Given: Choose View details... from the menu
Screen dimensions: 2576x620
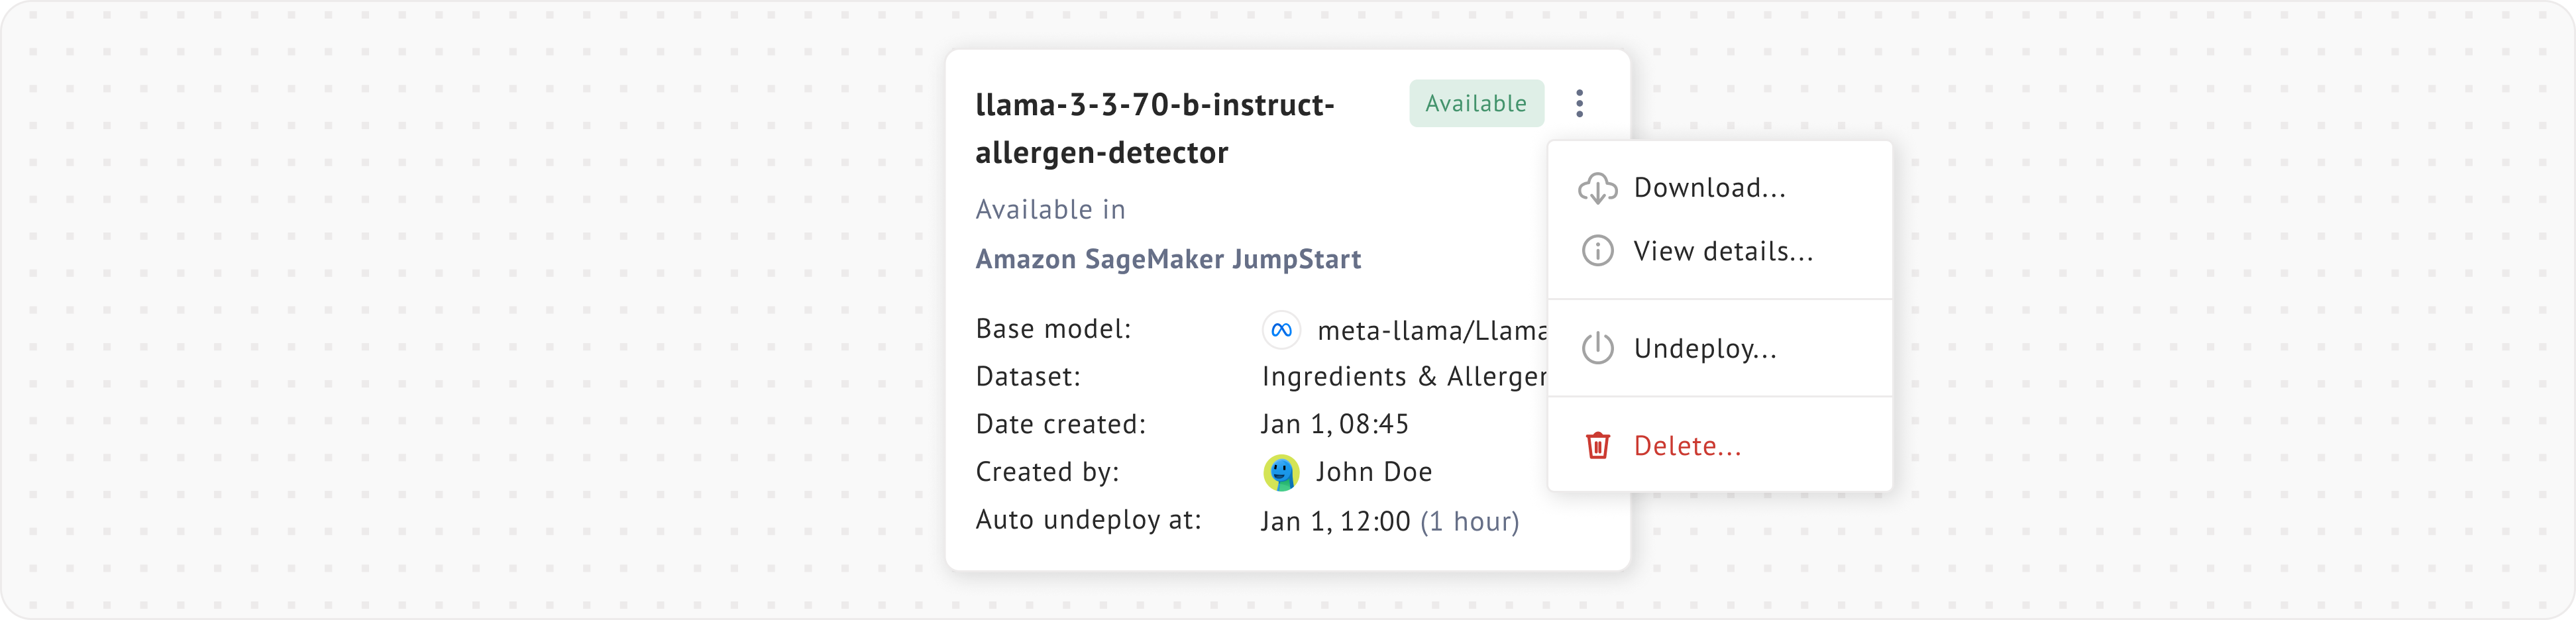Looking at the screenshot, I should click(1723, 251).
